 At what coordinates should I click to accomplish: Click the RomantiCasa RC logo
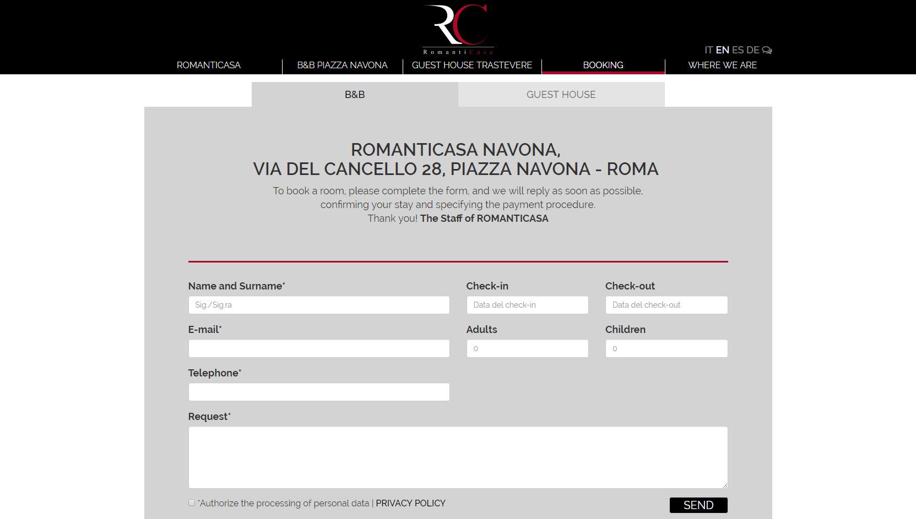pos(458,29)
